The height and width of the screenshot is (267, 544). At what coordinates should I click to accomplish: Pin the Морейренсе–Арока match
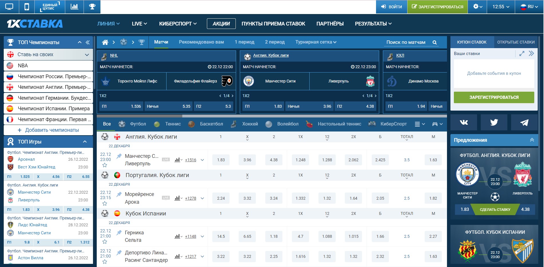[x=119, y=194]
